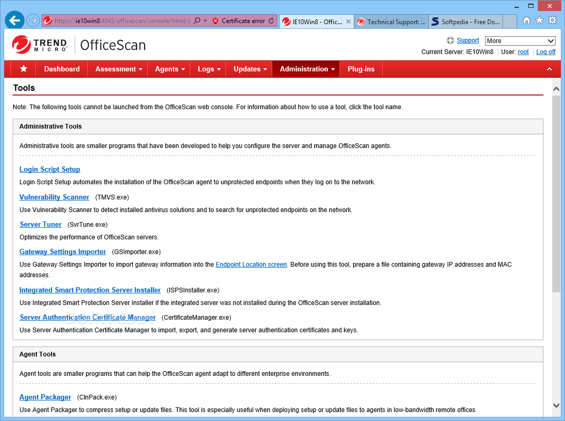Click the scrollbar up arrow
565x421 pixels.
pyautogui.click(x=556, y=89)
